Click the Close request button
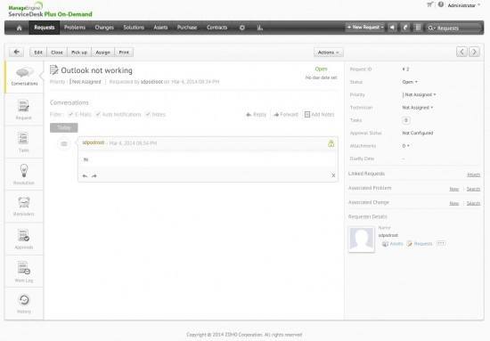 [x=57, y=53]
